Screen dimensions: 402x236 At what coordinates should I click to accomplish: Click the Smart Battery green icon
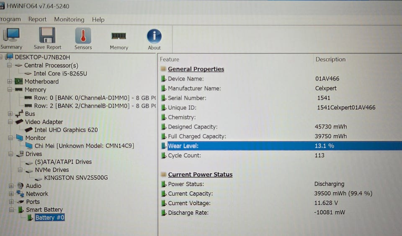(21, 210)
